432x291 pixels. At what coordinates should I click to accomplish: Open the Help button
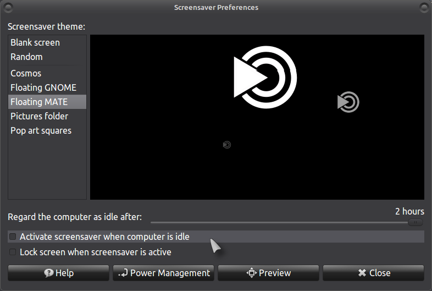pyautogui.click(x=58, y=273)
